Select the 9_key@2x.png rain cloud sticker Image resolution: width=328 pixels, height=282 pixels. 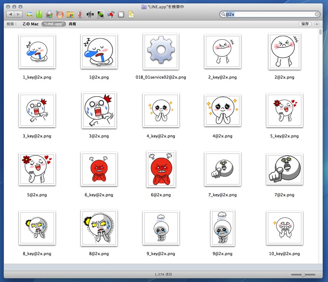(161, 228)
